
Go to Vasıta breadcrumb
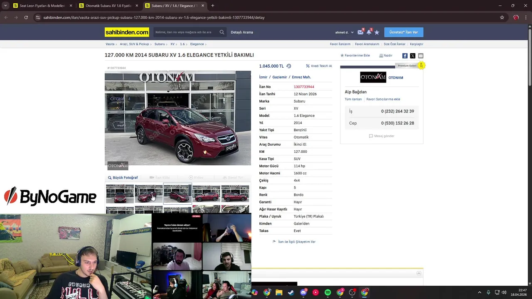[110, 44]
